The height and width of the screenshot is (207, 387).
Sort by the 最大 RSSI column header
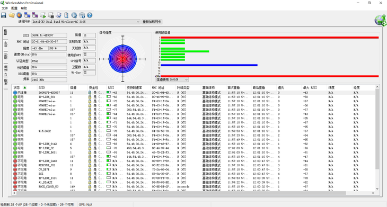point(315,87)
